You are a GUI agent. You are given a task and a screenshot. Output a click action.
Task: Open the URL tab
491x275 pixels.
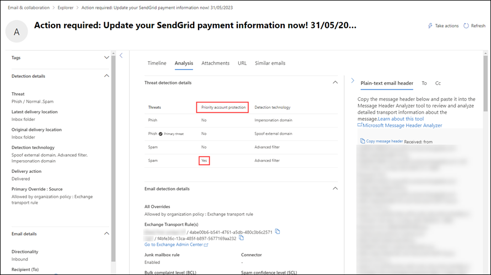[x=242, y=63]
